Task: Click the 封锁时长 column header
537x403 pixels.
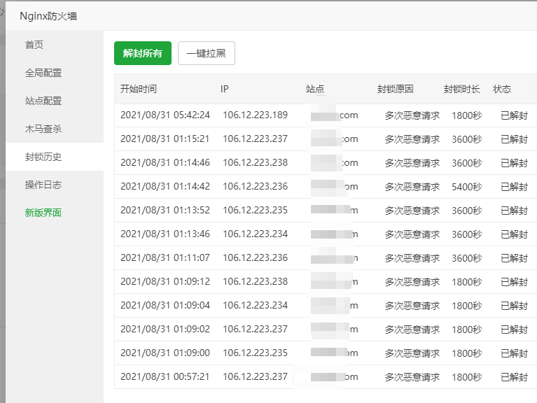Action: point(461,89)
